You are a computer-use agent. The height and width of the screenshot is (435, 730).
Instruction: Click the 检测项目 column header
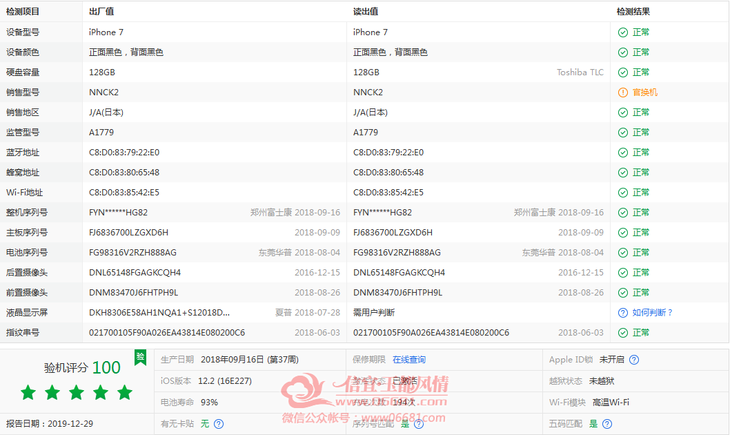click(23, 12)
